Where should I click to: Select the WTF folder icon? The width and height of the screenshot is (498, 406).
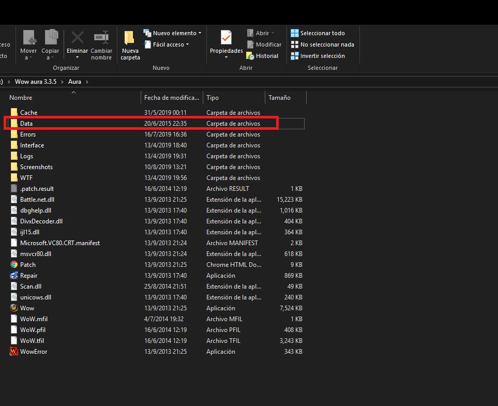pyautogui.click(x=14, y=177)
